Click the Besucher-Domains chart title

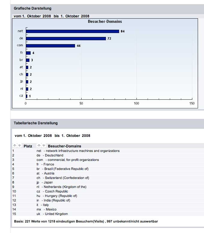click(x=105, y=22)
